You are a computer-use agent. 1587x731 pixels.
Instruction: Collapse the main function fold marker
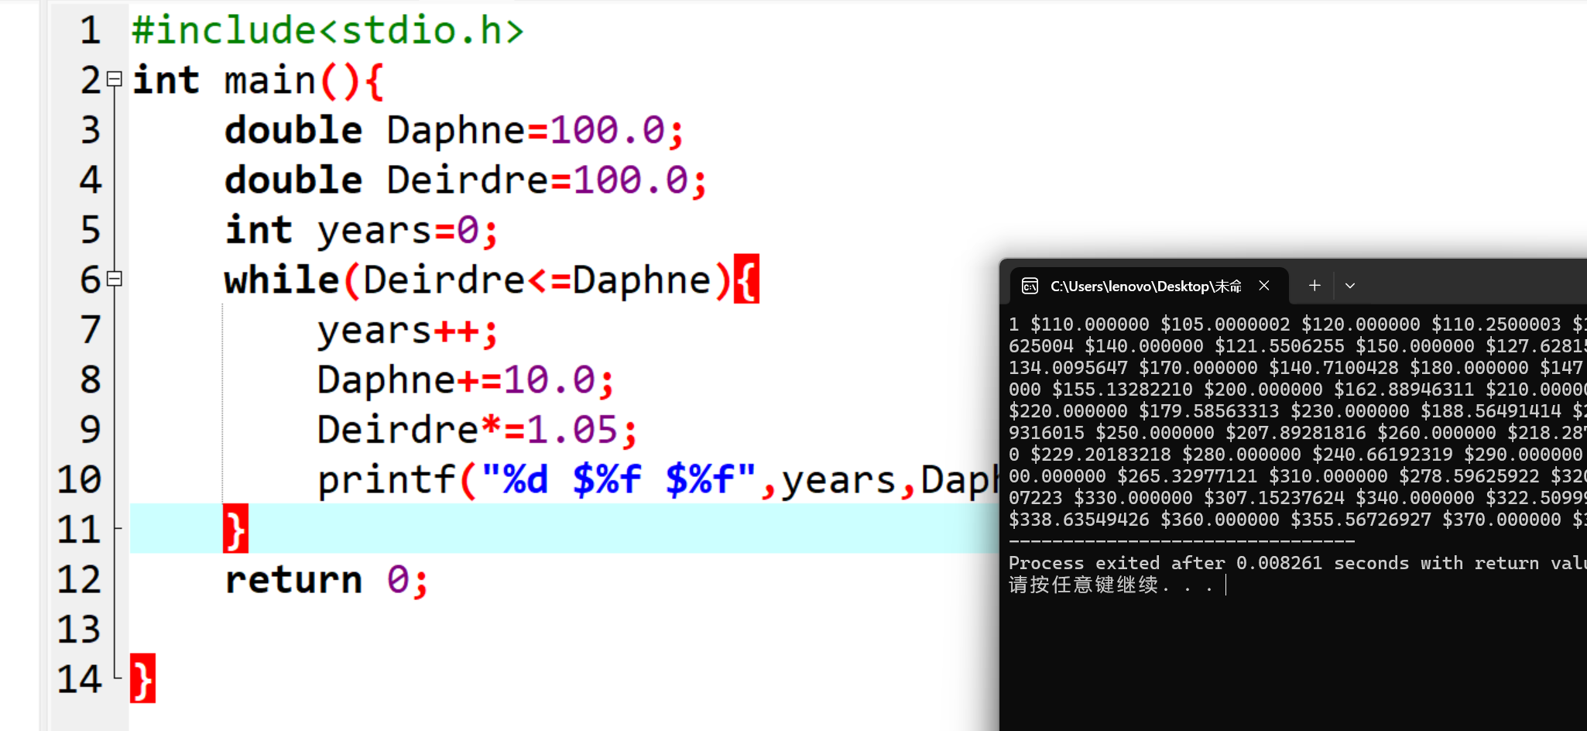pos(115,79)
